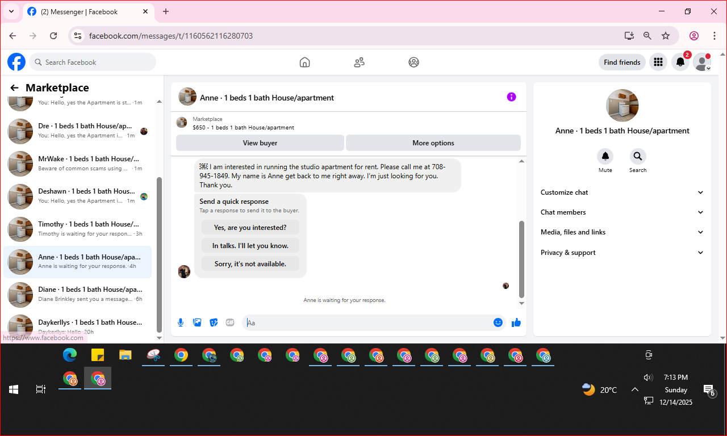
Task: Go to the Home feed icon
Action: [x=305, y=62]
